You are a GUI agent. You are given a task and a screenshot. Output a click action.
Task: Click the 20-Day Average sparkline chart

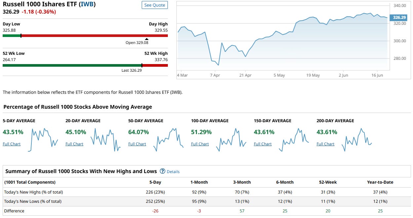click(x=106, y=140)
